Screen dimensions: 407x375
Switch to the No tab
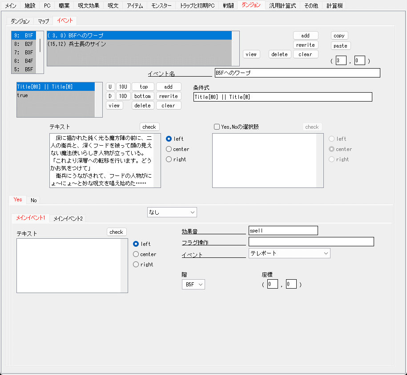click(x=33, y=200)
